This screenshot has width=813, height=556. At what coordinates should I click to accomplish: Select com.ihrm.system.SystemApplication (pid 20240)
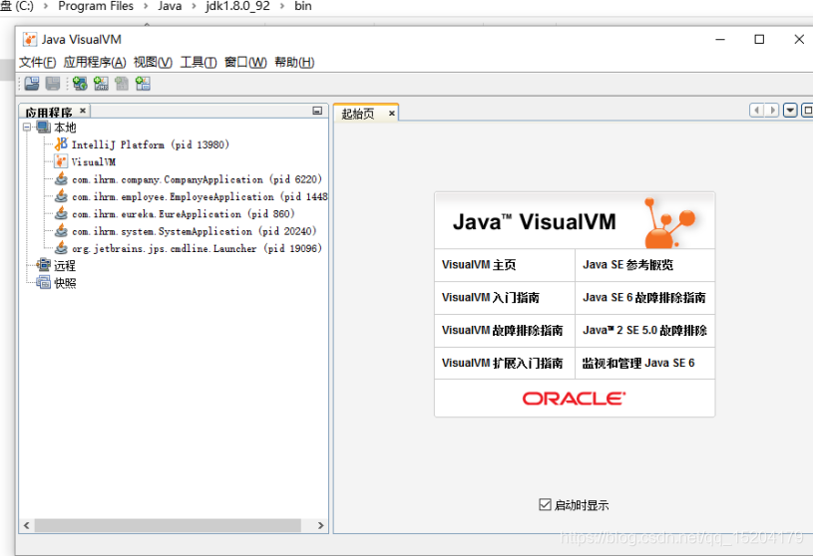[x=194, y=231]
